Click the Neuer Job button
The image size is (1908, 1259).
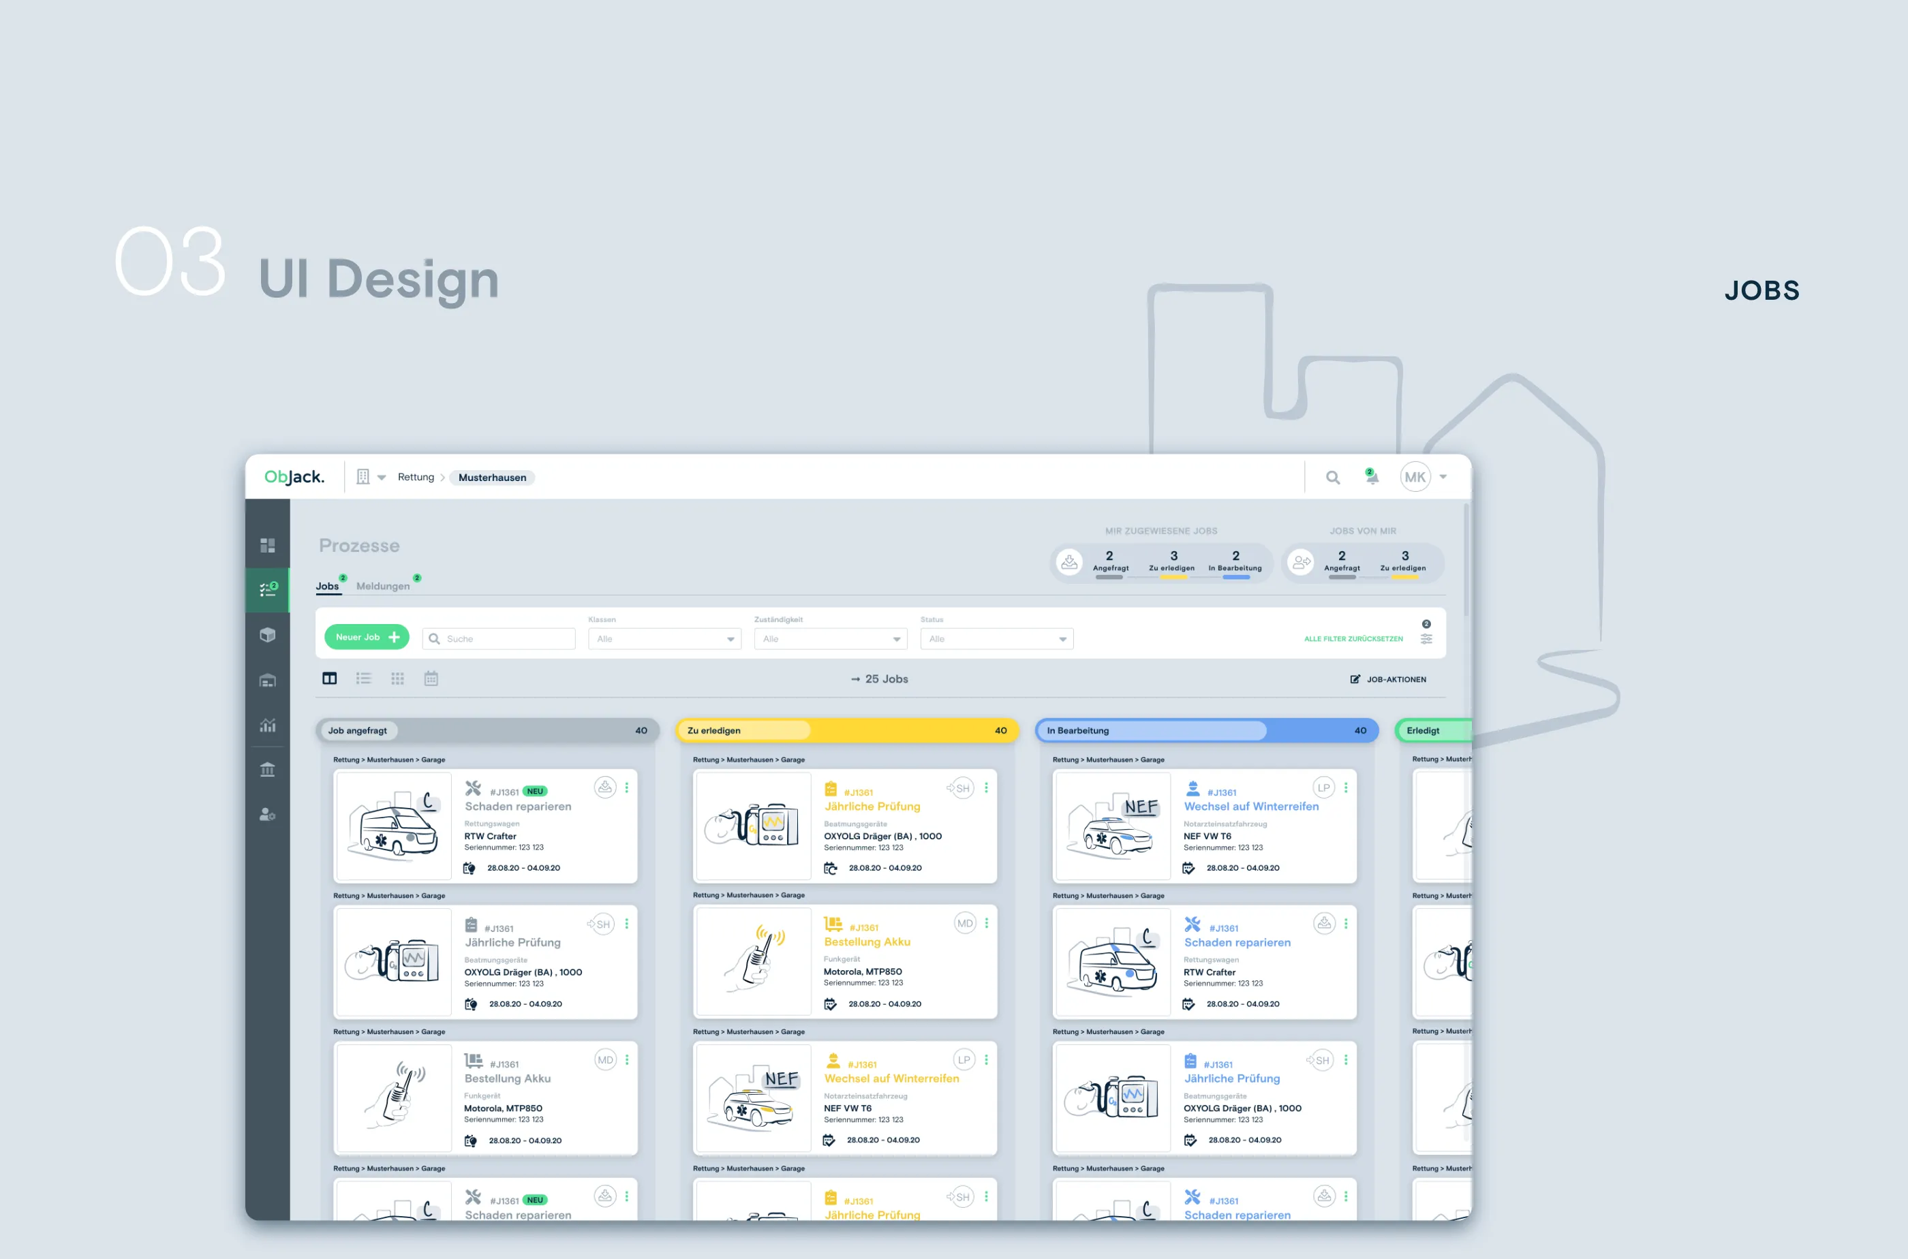[x=367, y=637]
